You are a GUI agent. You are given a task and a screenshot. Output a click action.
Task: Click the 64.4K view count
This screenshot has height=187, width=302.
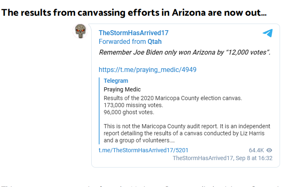[256, 150]
